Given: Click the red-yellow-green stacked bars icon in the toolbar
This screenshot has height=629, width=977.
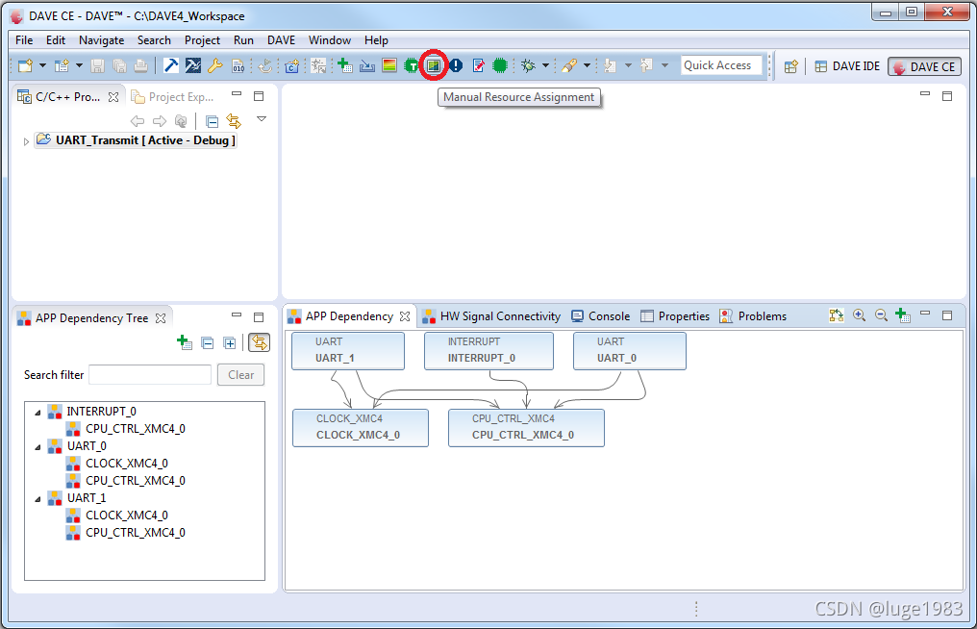Looking at the screenshot, I should (x=389, y=64).
